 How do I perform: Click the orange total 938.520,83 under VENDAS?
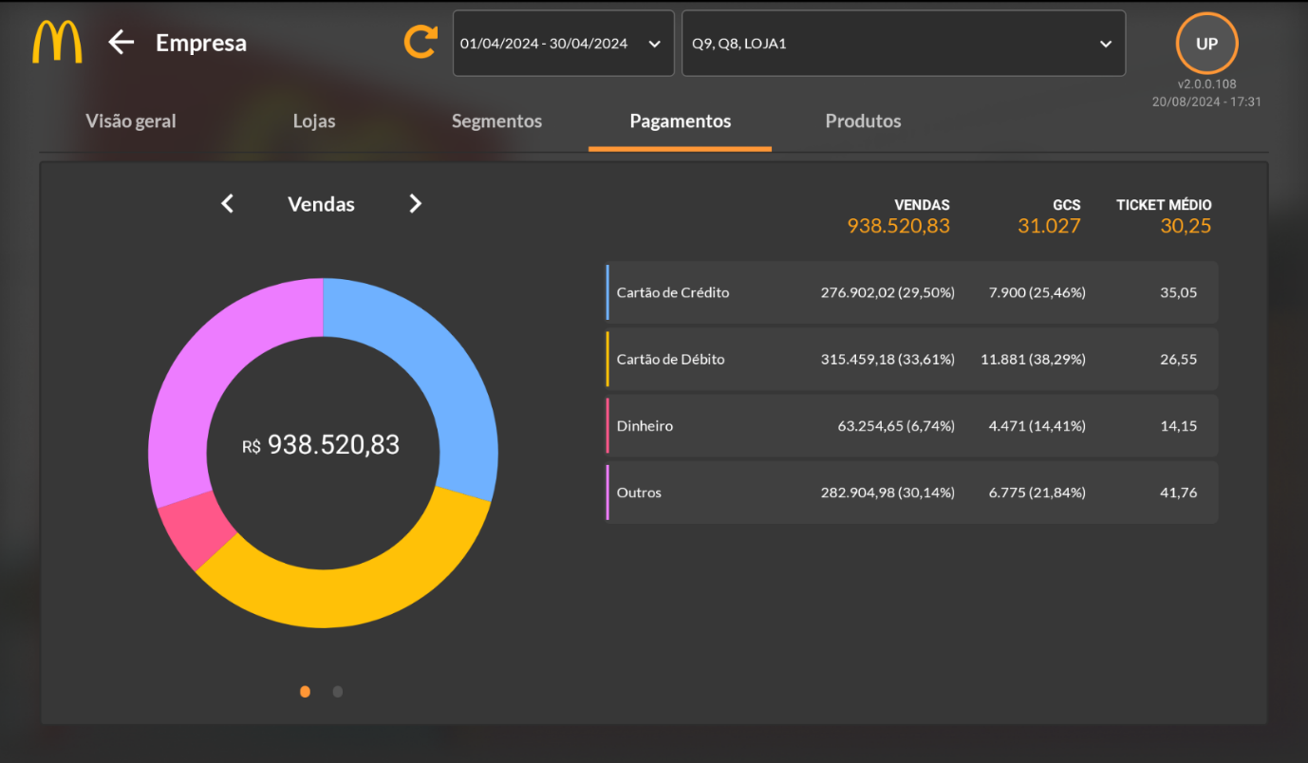click(x=899, y=226)
